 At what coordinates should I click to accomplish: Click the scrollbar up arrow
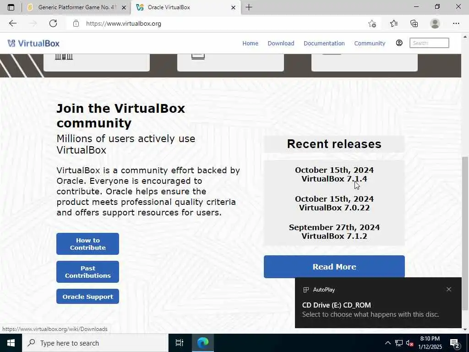pos(465,37)
